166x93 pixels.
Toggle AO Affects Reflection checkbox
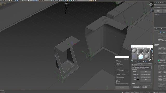(133, 87)
